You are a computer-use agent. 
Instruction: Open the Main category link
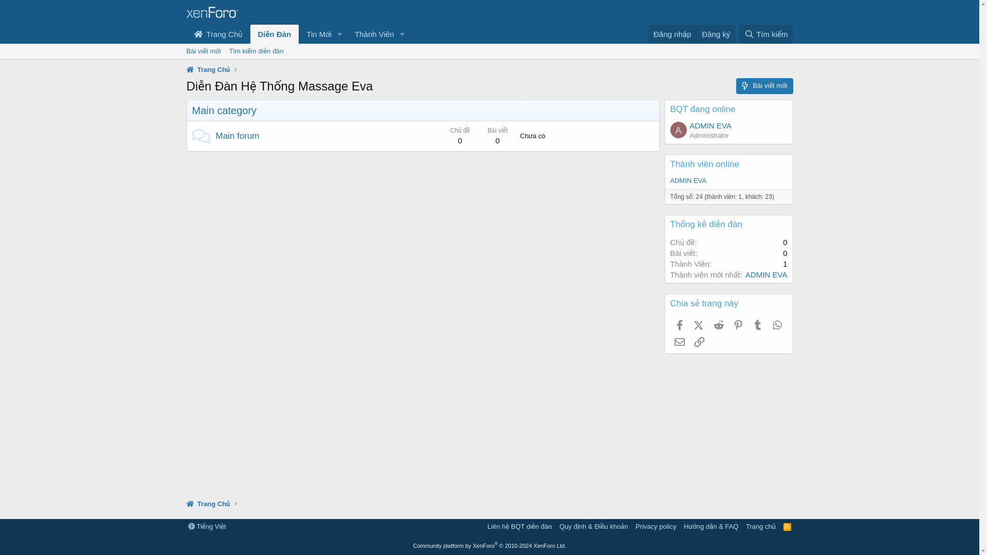[x=224, y=111]
